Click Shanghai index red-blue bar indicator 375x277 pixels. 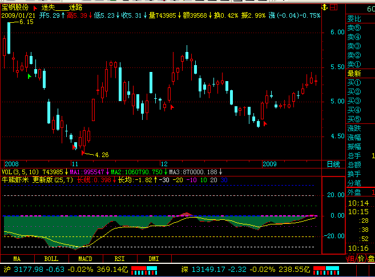(143, 268)
